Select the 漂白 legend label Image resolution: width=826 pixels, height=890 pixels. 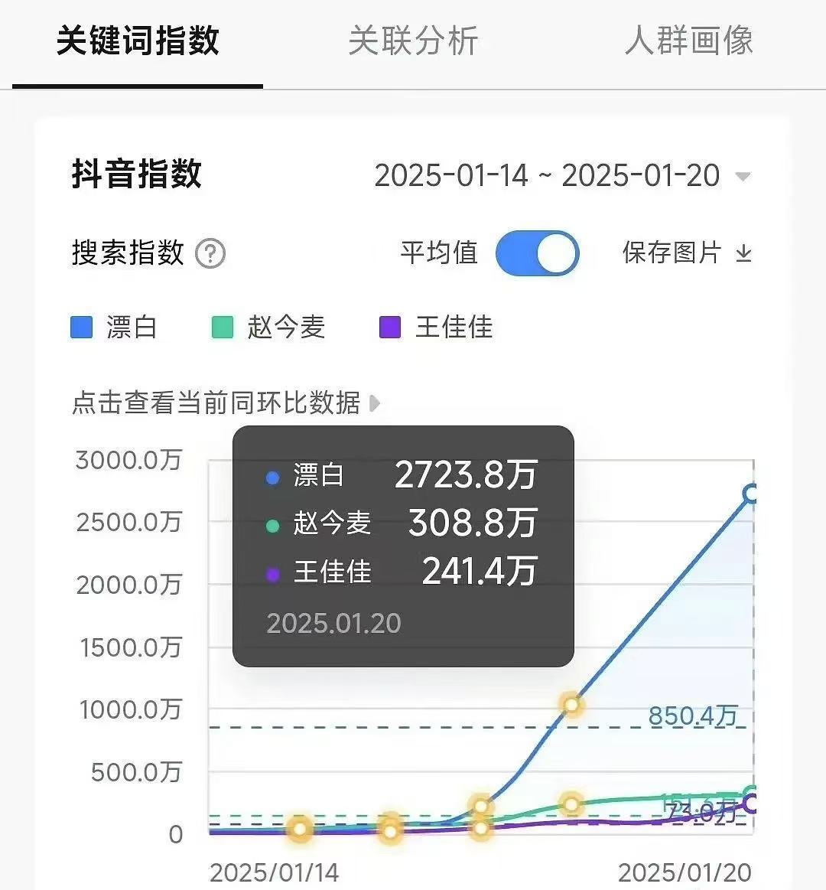click(x=132, y=328)
